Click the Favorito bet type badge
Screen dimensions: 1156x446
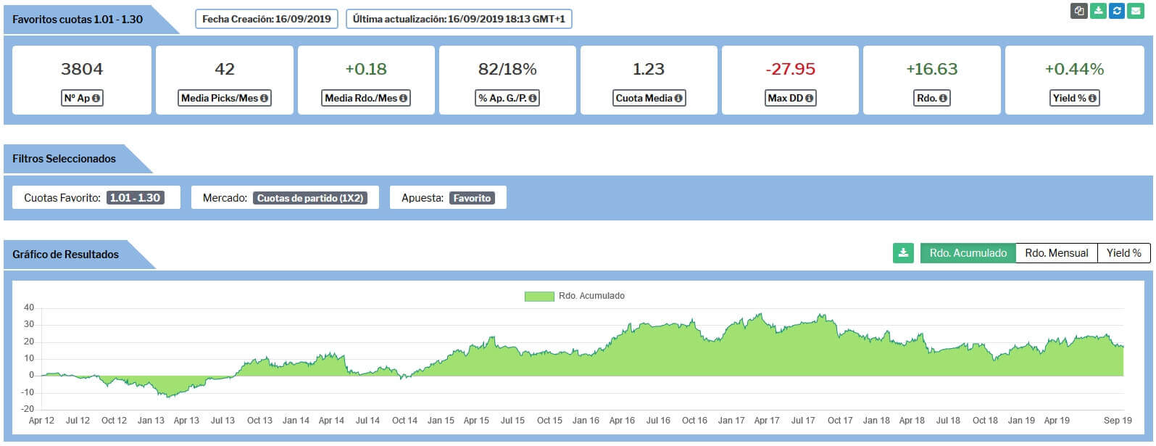tap(472, 198)
